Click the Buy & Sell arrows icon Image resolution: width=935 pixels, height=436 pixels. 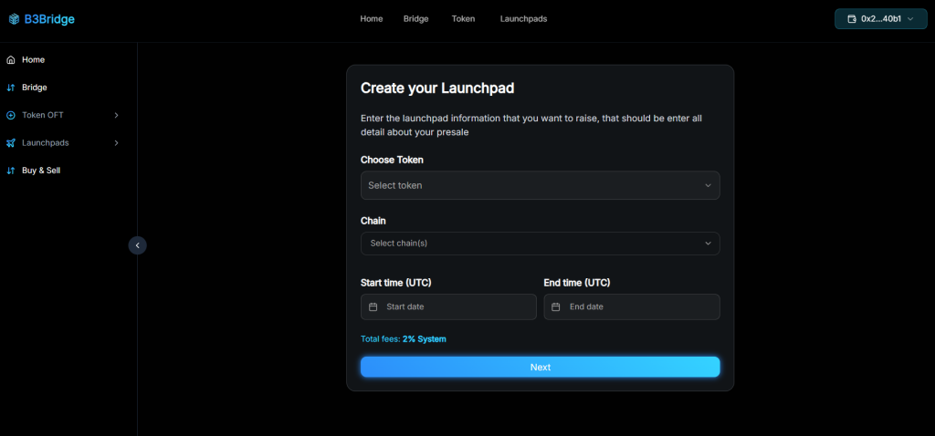click(x=11, y=171)
